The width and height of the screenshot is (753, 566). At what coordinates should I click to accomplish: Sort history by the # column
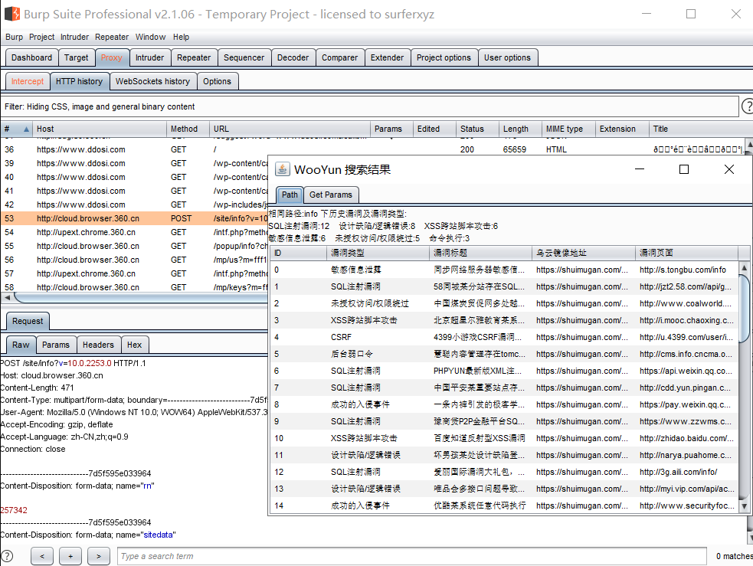(x=16, y=129)
